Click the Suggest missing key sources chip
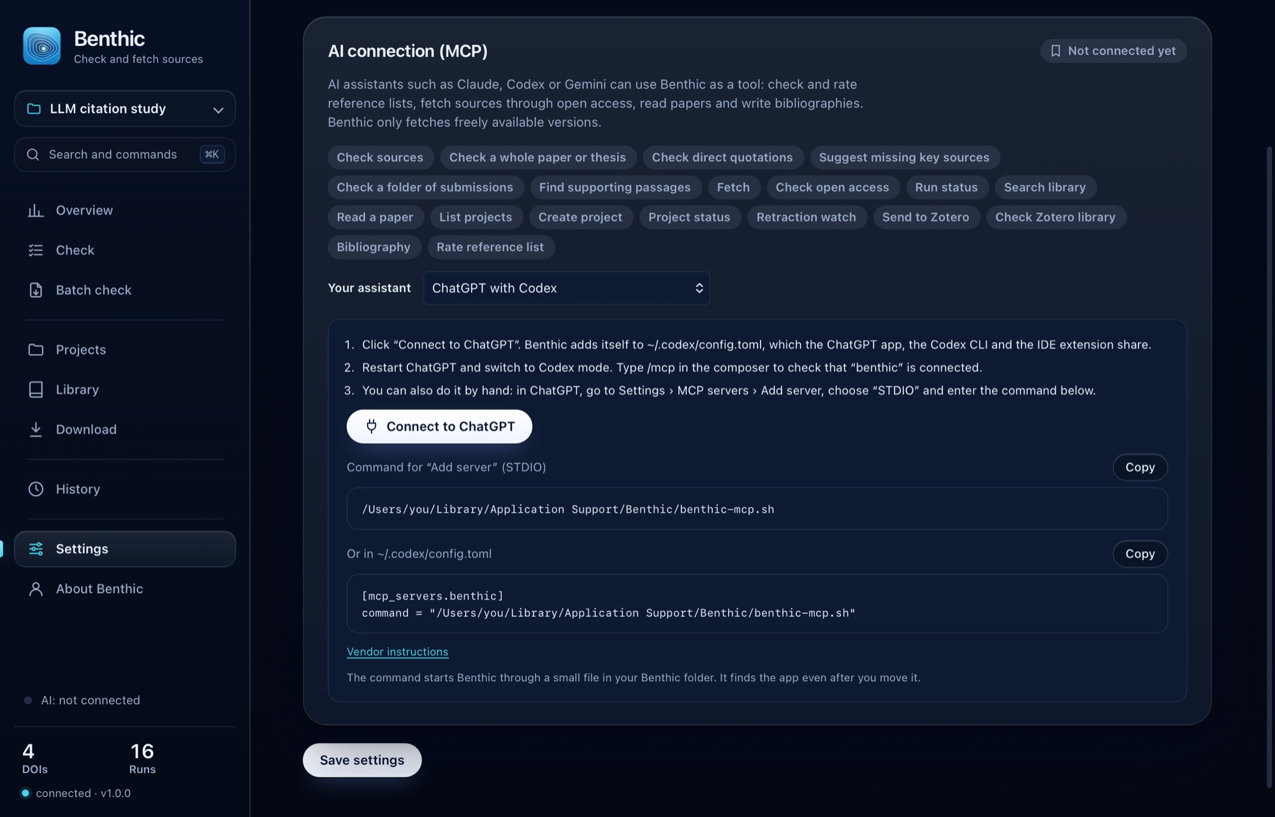Screen dimensions: 1275x817 coord(904,158)
